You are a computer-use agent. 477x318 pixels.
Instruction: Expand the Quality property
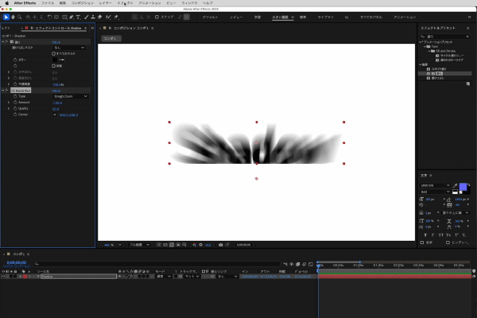9,109
